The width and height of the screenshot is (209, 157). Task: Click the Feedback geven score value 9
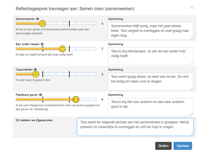102,99
